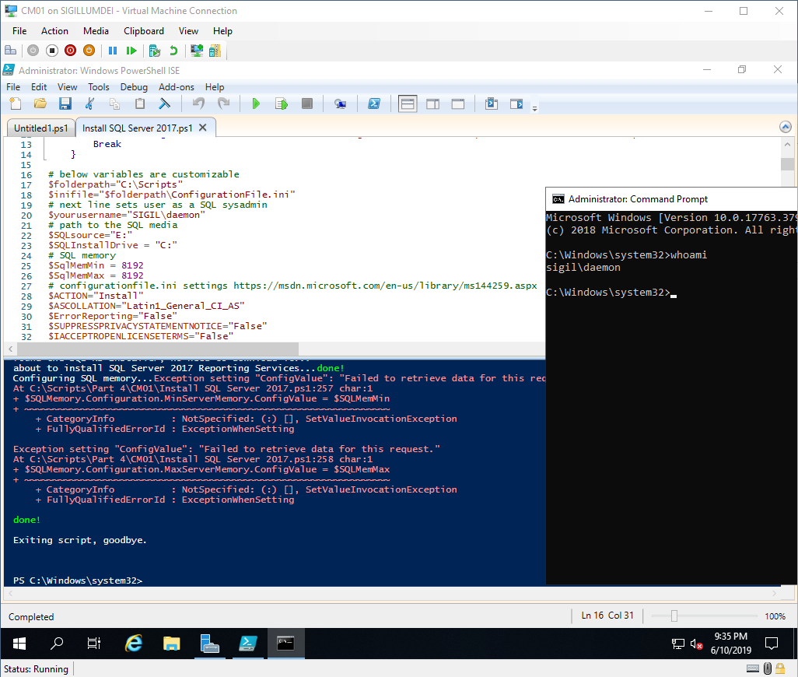This screenshot has width=798, height=677.
Task: Click the Open script folder icon
Action: [40, 103]
